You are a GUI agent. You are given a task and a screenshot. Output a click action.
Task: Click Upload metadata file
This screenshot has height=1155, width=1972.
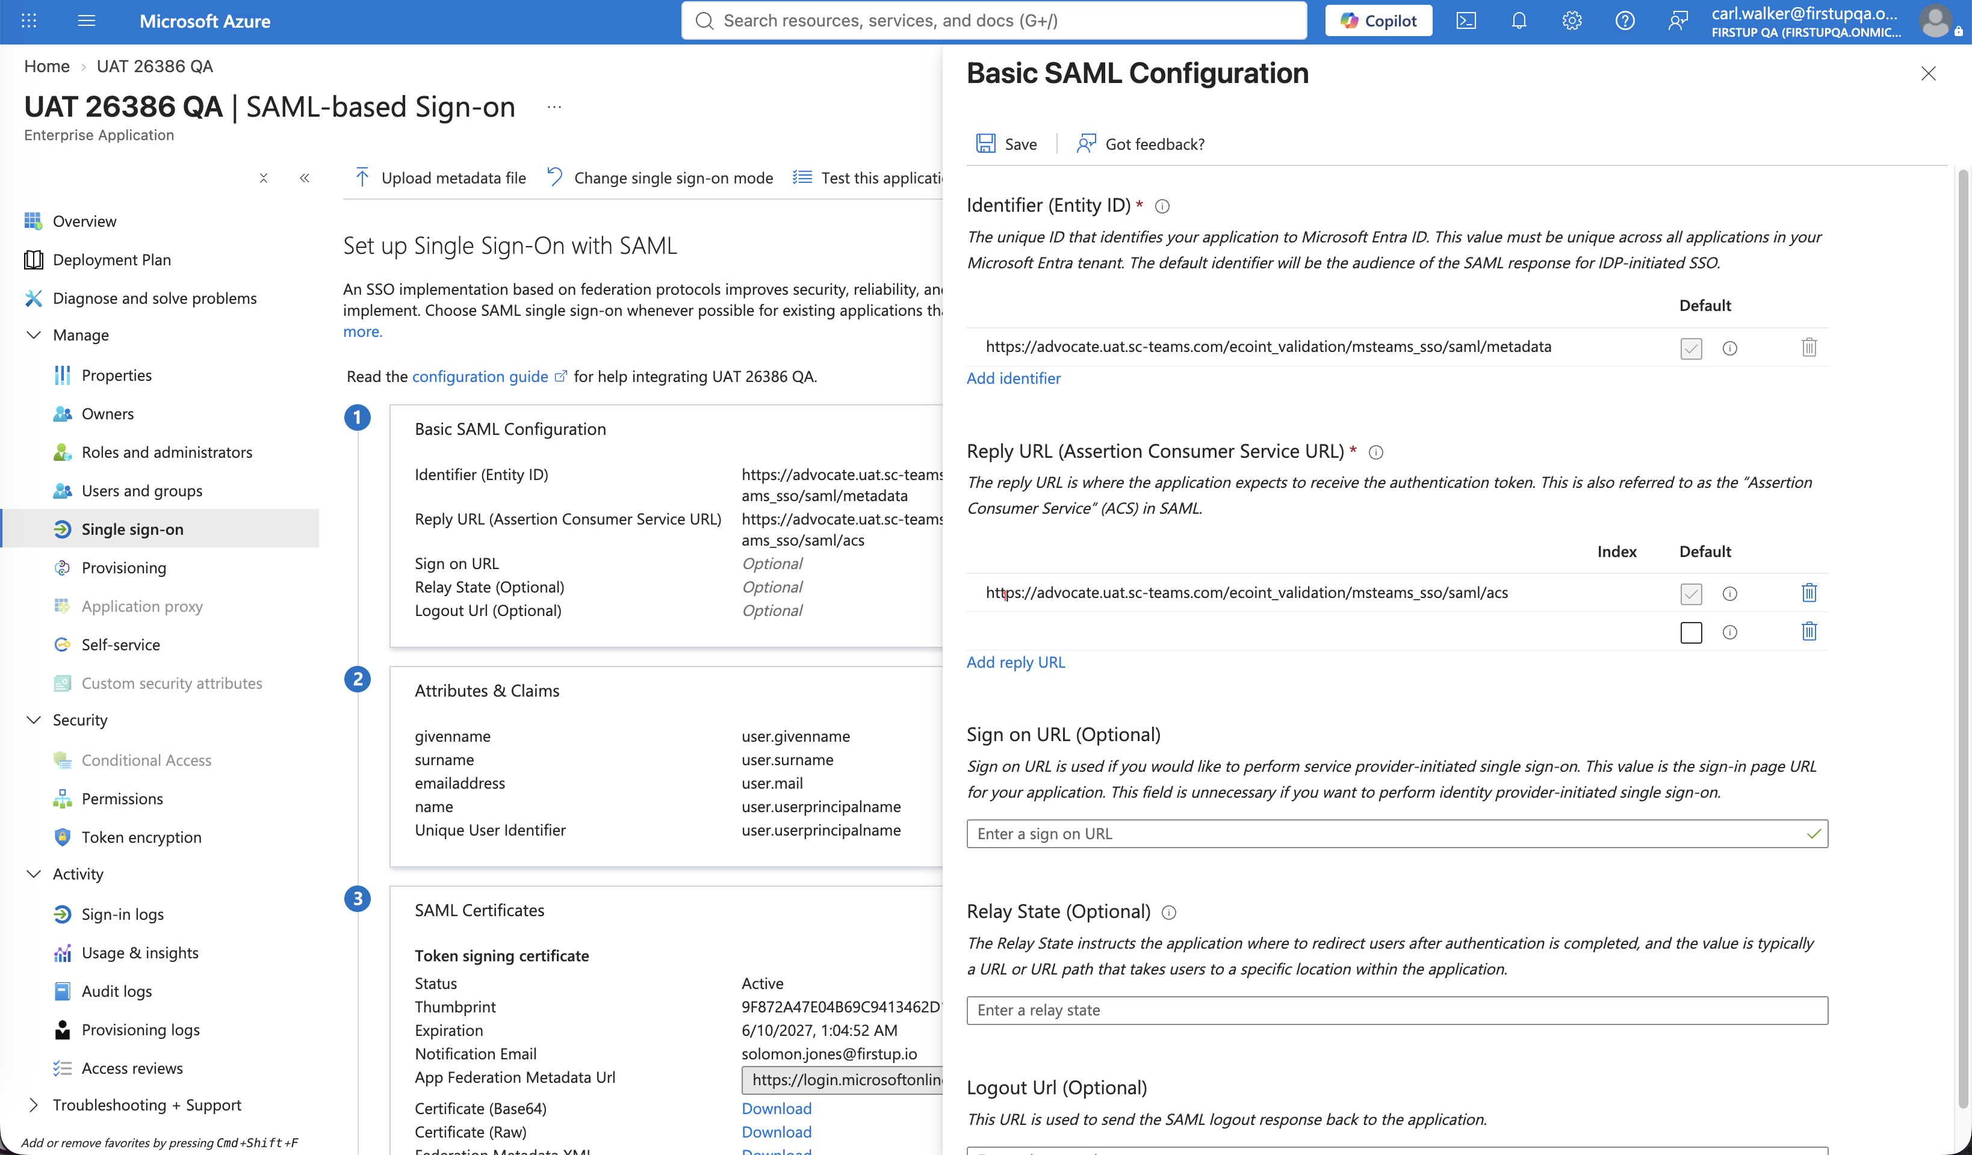click(440, 178)
